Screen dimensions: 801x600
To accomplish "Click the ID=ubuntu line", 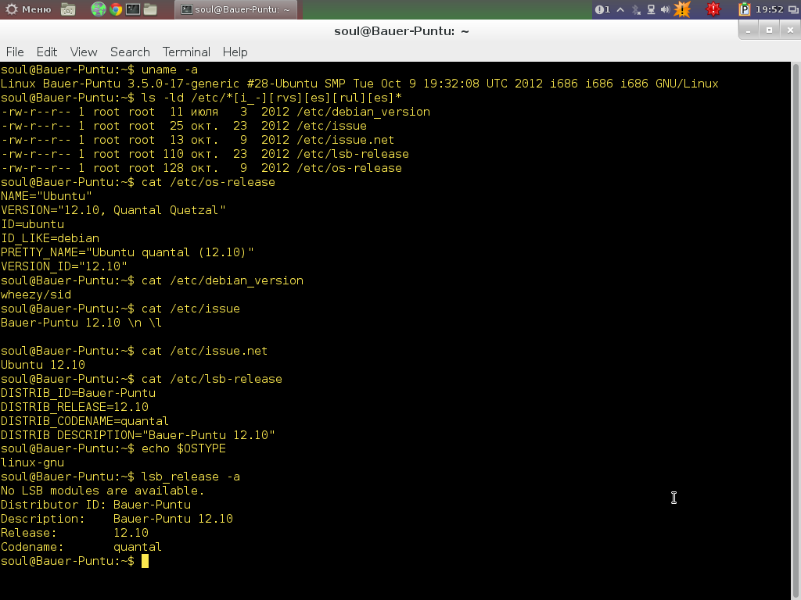I will 32,224.
